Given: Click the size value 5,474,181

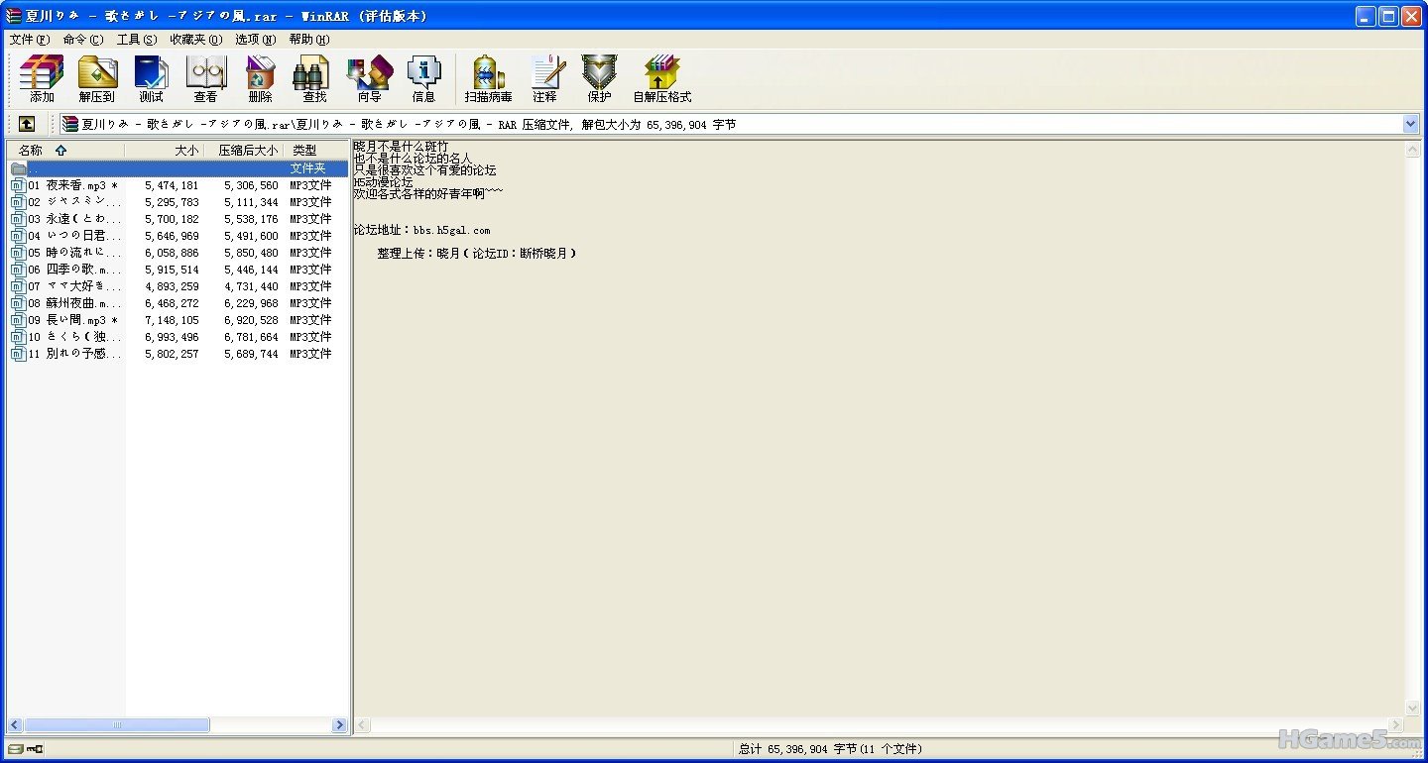Looking at the screenshot, I should click(172, 185).
